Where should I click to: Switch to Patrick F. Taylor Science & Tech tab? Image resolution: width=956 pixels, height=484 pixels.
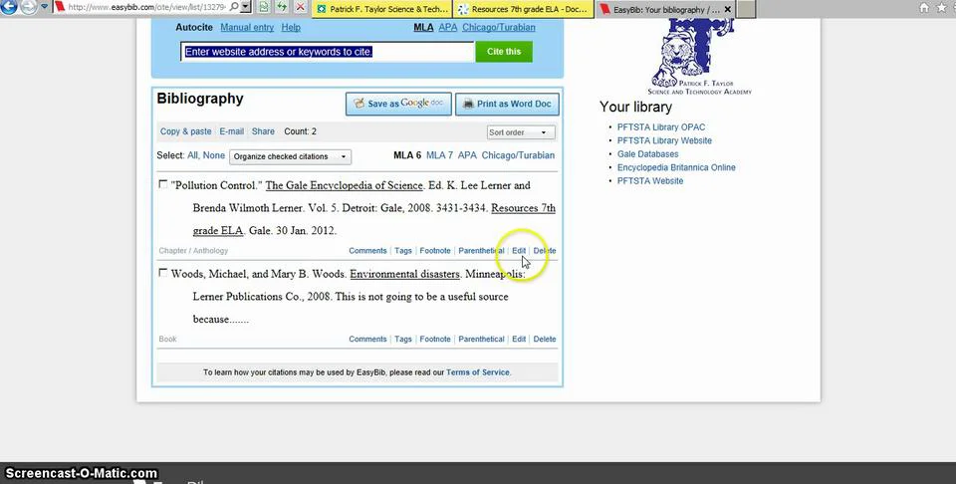pos(381,9)
